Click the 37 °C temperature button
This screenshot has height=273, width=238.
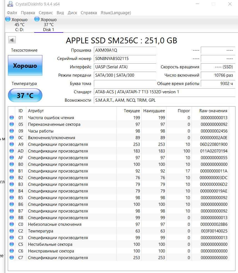[x=25, y=95]
